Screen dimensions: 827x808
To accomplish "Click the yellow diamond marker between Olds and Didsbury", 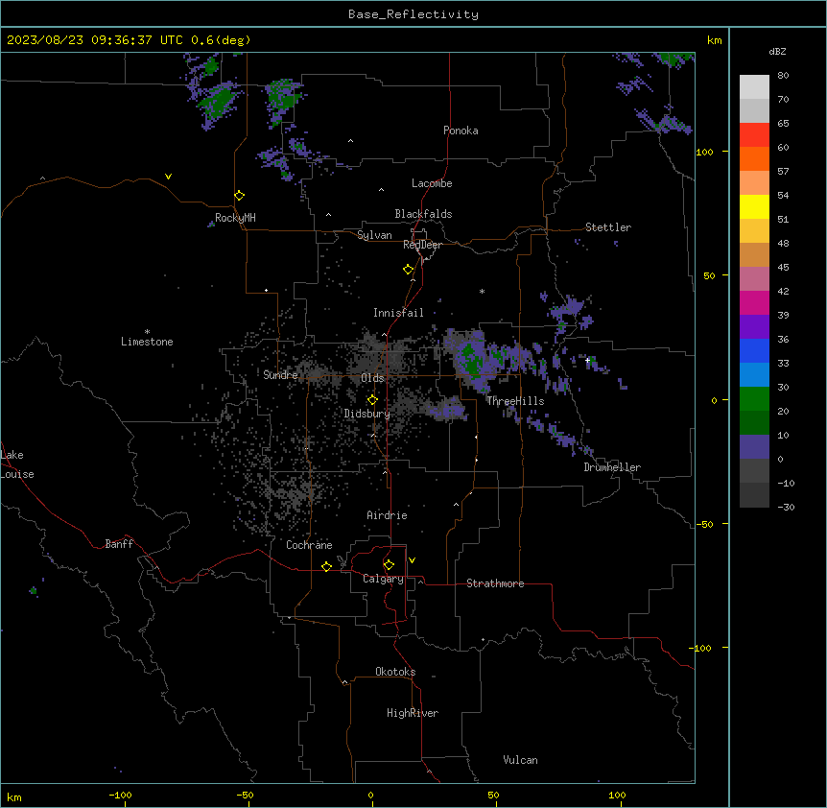I will [373, 400].
